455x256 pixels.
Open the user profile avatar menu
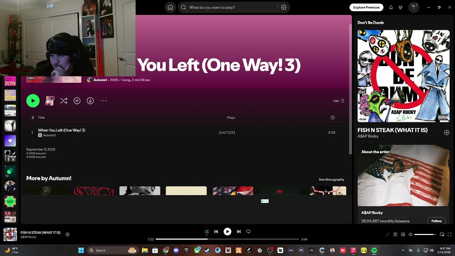tap(413, 7)
